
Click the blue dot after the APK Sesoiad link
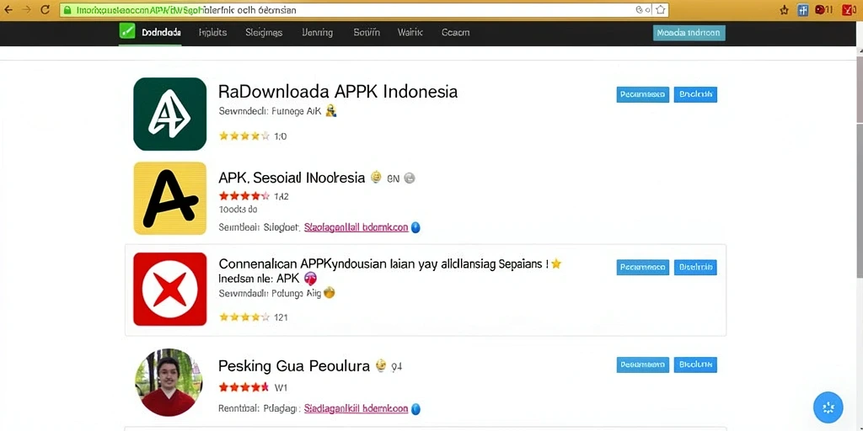coord(415,227)
